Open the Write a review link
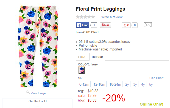170x108 pixels. pyautogui.click(x=112, y=17)
